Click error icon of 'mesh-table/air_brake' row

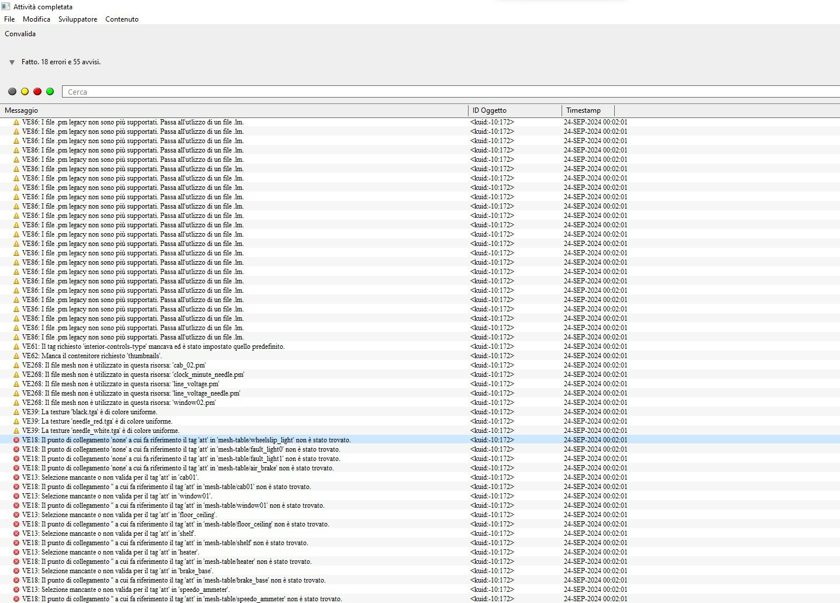(x=16, y=468)
